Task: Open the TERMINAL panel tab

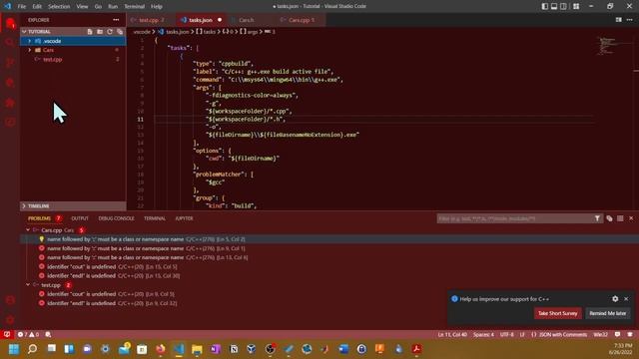Action: coord(155,218)
